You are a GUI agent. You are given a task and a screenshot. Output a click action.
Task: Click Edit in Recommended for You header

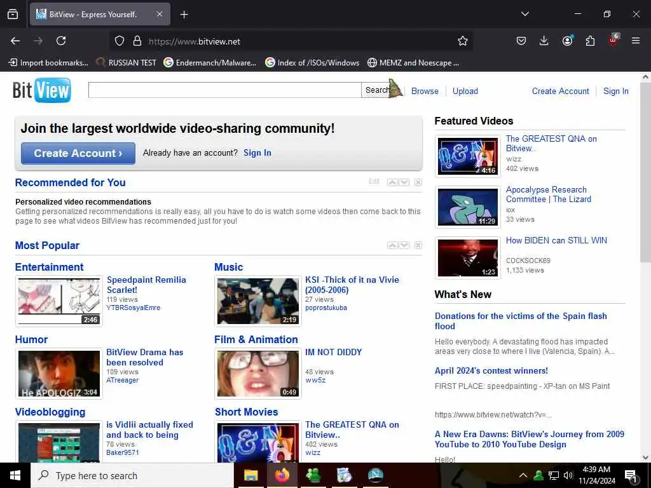click(374, 181)
